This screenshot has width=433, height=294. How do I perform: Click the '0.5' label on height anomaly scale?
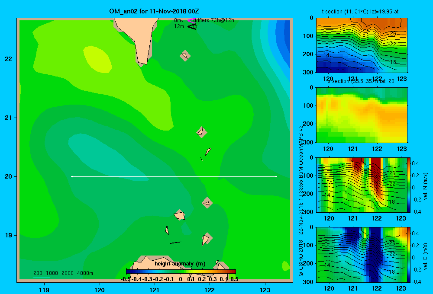coord(234,279)
